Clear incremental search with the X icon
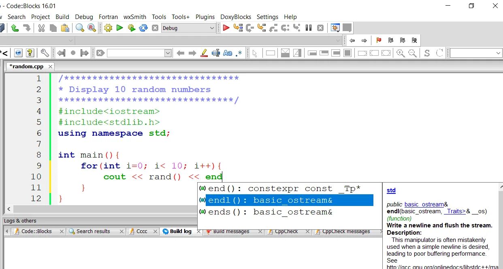The image size is (503, 269). 100,53
